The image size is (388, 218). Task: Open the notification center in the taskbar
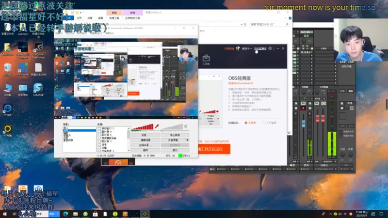381,214
